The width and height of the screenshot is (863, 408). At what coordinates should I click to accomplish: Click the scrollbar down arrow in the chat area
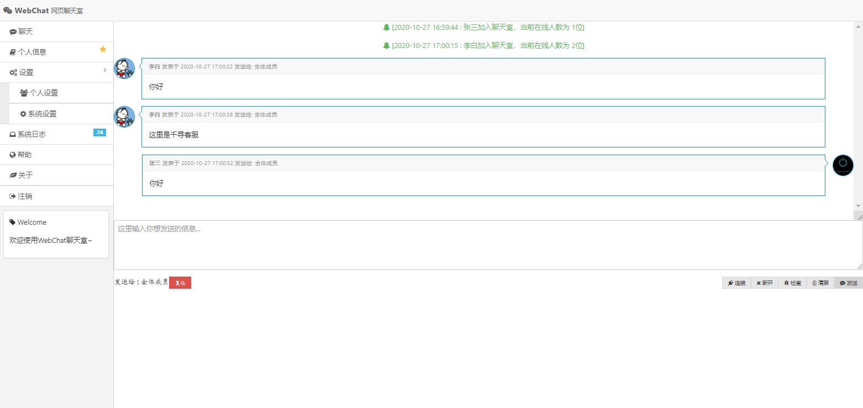858,206
